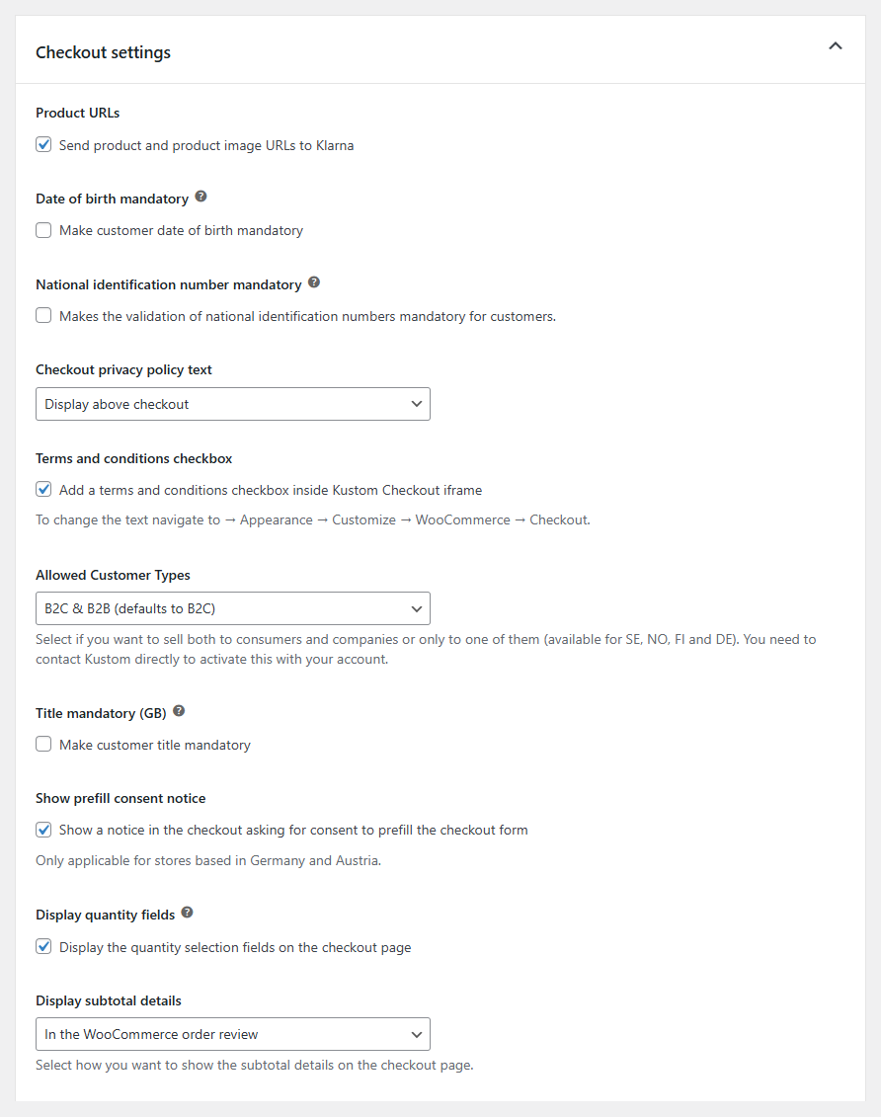Collapse the Checkout settings panel
The width and height of the screenshot is (881, 1117).
click(836, 46)
